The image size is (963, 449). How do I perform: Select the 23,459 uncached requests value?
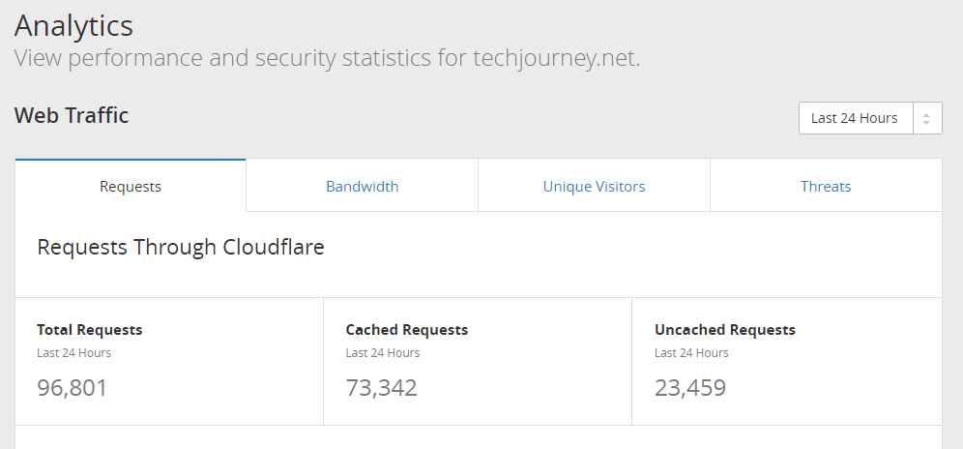(690, 387)
